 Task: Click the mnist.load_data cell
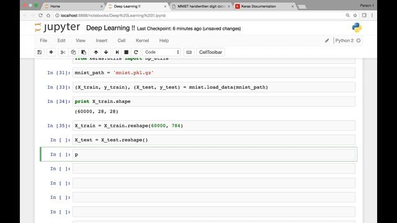(x=214, y=87)
